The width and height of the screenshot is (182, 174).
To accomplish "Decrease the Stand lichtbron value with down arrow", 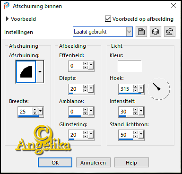I will coord(136,137).
